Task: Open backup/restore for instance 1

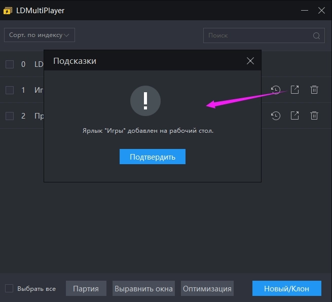Action: coord(276,90)
